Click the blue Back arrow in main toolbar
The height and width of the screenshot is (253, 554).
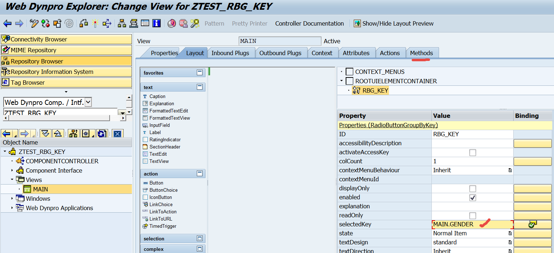tap(7, 23)
